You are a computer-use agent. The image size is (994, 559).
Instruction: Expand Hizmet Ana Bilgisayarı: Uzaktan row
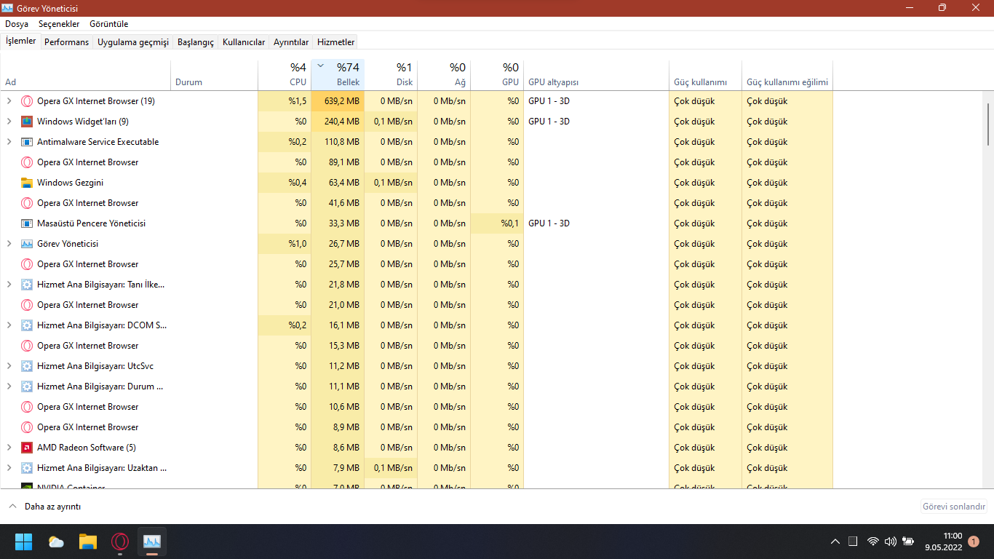point(9,468)
